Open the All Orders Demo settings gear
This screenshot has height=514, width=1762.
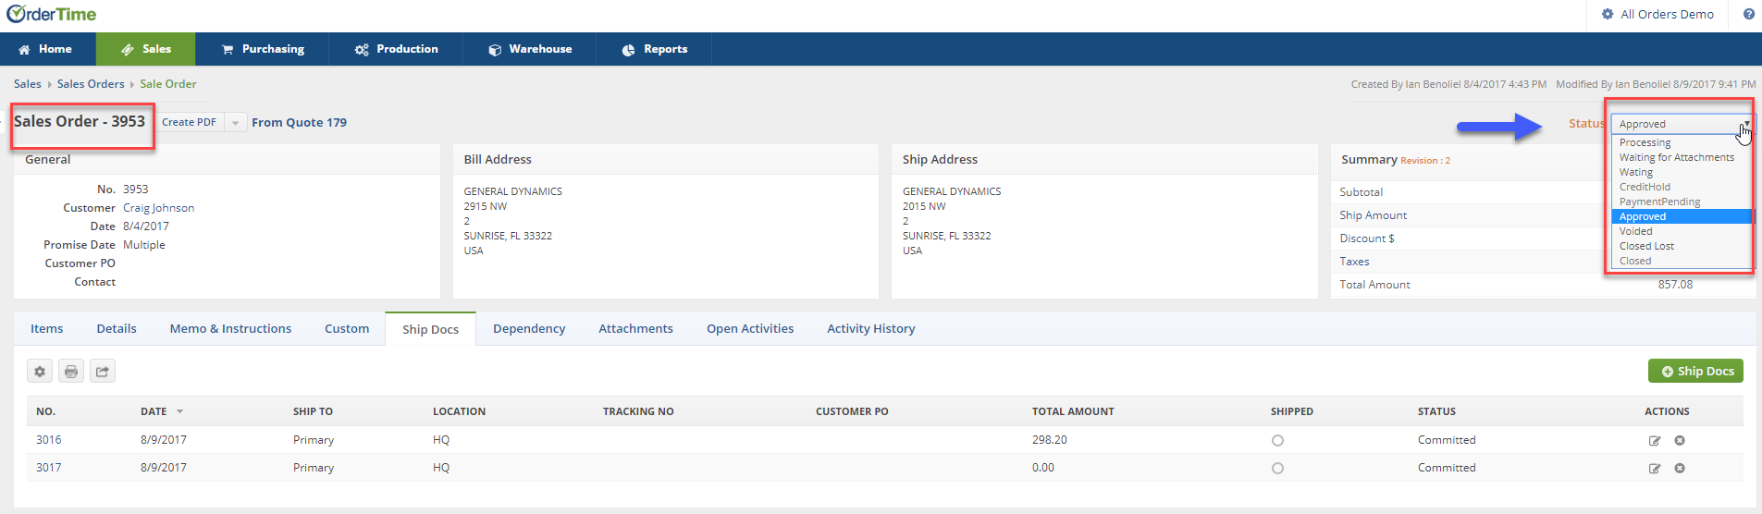point(1608,15)
